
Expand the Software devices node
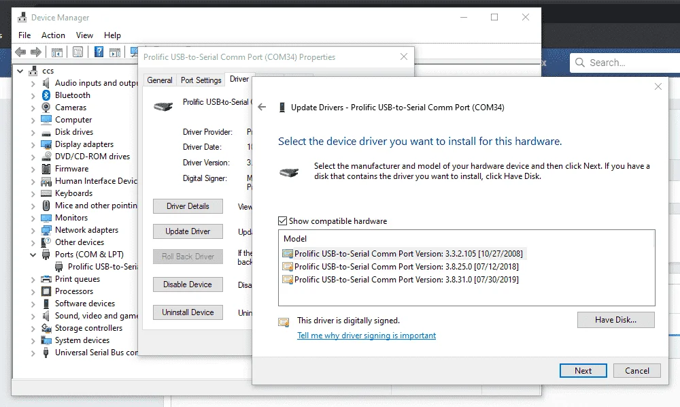point(33,304)
